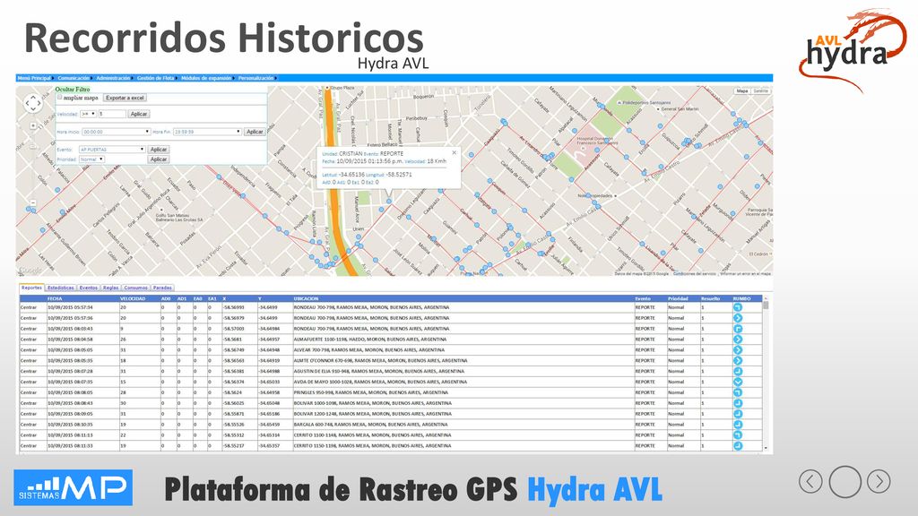Open the Hora Fin time dropdown
918x516 pixels.
[207, 132]
